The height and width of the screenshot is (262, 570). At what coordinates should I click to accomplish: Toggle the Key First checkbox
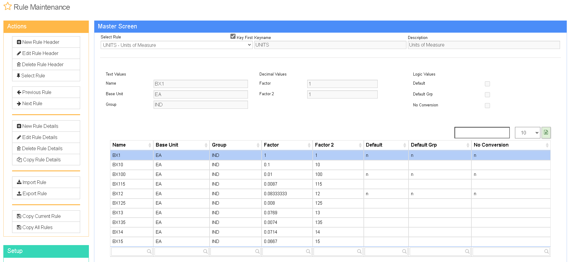pos(233,36)
